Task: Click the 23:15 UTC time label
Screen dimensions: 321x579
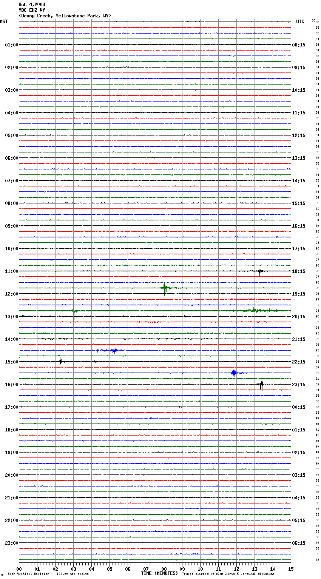Action: pos(299,385)
